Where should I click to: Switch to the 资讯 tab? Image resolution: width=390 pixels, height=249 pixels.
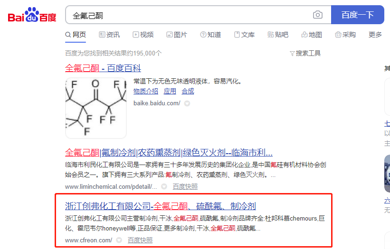point(109,35)
